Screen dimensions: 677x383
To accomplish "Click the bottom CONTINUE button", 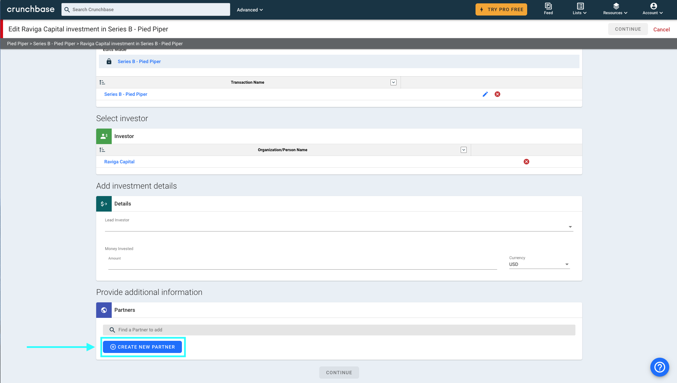I will [x=339, y=373].
